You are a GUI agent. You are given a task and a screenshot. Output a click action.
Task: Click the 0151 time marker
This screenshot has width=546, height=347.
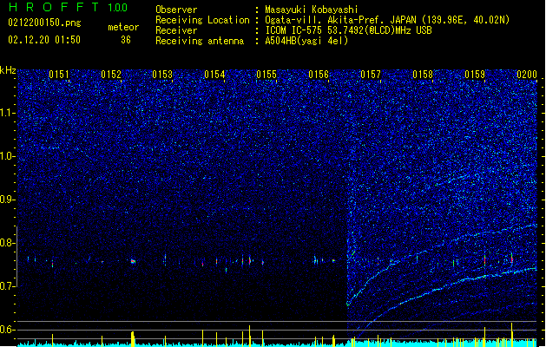click(59, 75)
